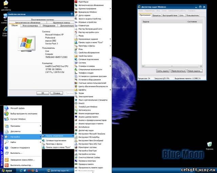217x173 pixels.
Task: Click the Система icon in the menu
Action: click(76, 63)
